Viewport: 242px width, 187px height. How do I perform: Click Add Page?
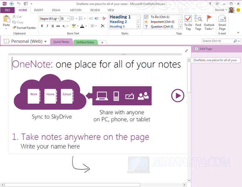(x=204, y=49)
